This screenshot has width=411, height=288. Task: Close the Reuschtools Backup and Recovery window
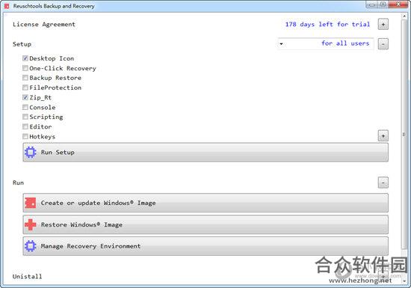click(398, 4)
